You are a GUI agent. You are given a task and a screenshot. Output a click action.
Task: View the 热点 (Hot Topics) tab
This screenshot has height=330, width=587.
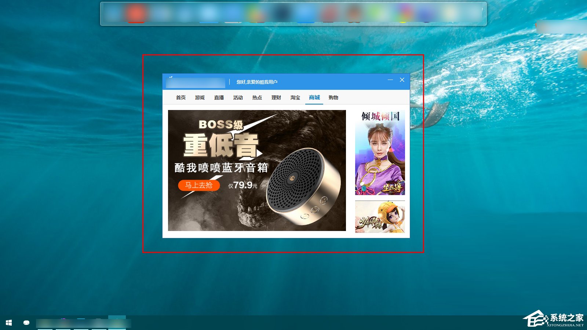coord(256,98)
